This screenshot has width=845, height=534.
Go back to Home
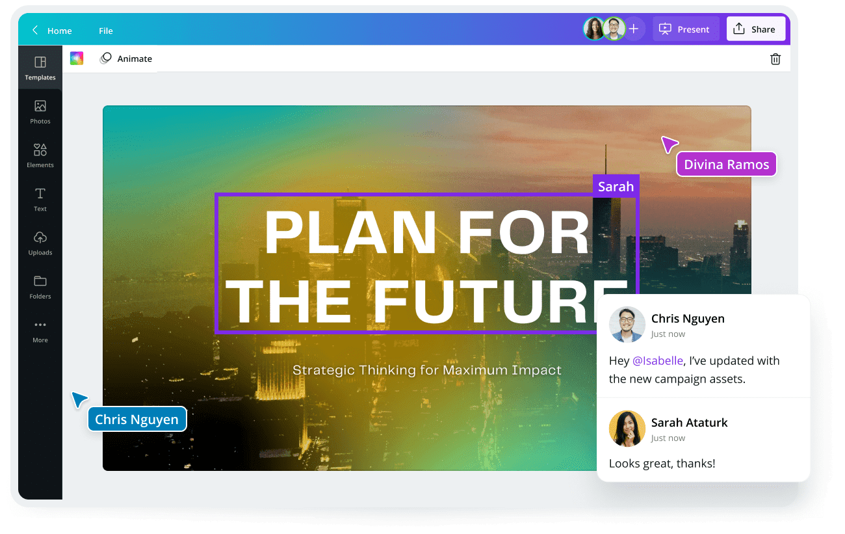52,30
